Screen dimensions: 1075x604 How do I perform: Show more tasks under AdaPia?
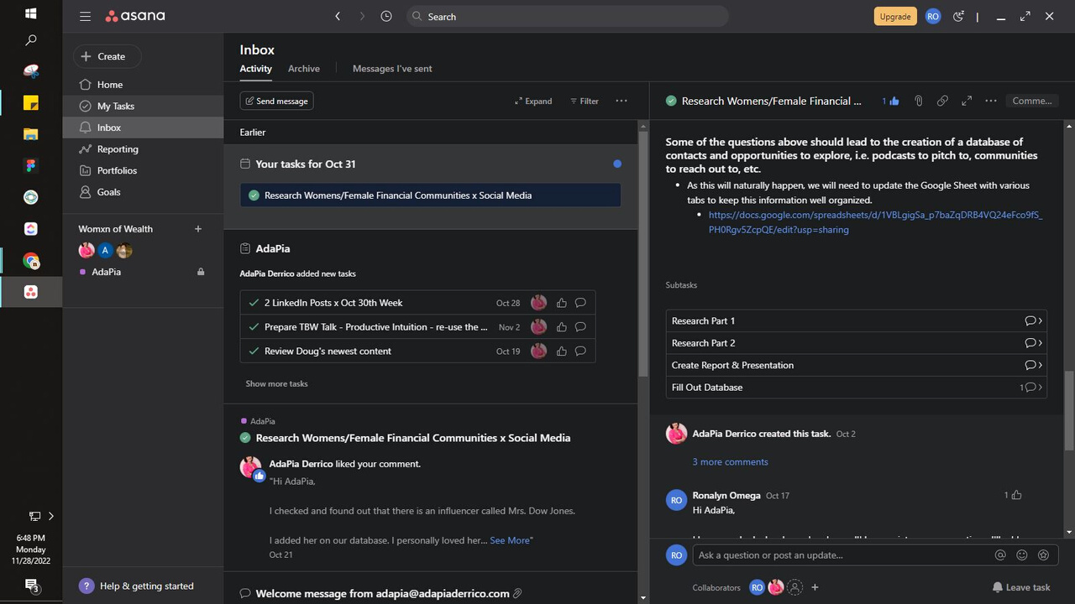click(276, 383)
